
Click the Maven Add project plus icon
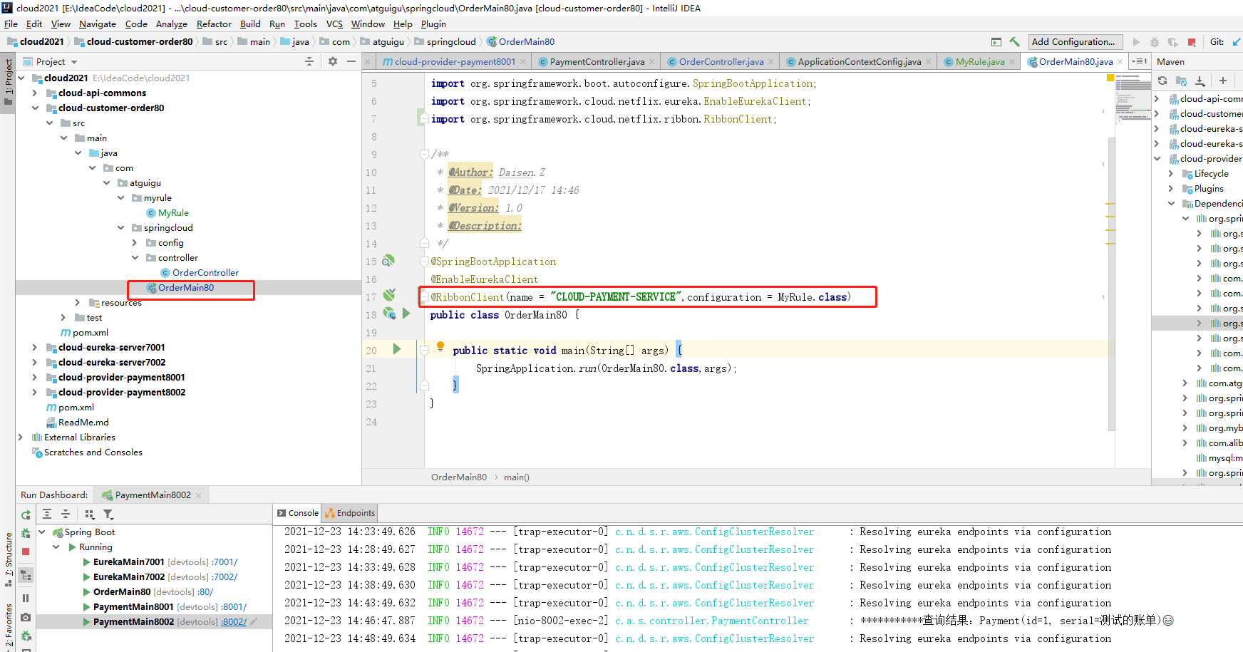pyautogui.click(x=1223, y=81)
